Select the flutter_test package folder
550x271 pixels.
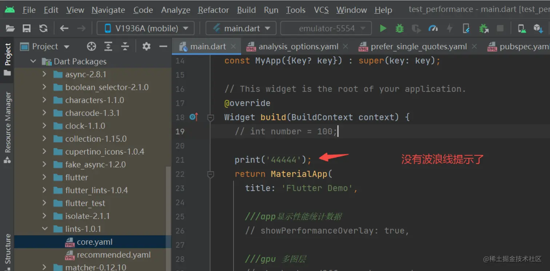click(92, 203)
